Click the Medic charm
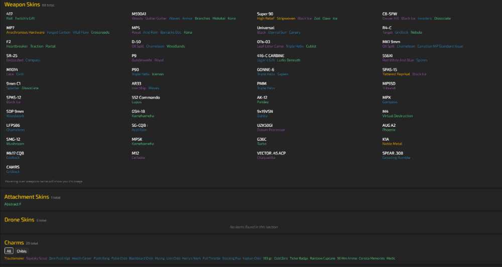The image size is (502, 267). click(x=391, y=258)
